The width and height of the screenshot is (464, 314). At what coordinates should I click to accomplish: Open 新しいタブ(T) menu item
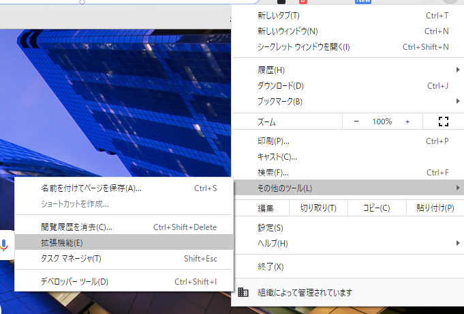point(348,16)
